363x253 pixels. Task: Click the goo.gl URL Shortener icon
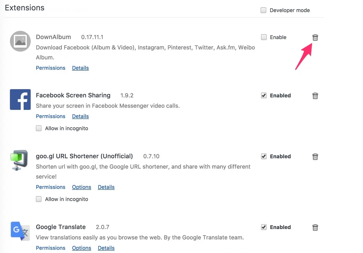tap(20, 160)
